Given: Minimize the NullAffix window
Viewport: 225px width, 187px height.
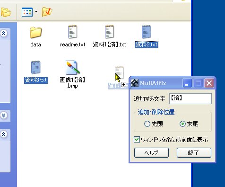Looking at the screenshot, I should tap(187, 83).
